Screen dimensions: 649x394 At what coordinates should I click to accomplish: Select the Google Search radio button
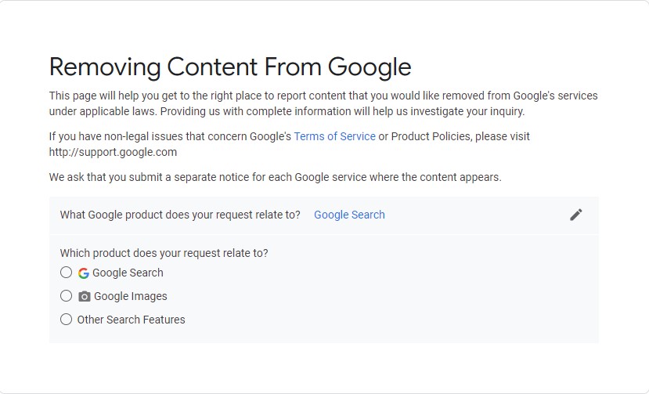(x=67, y=273)
